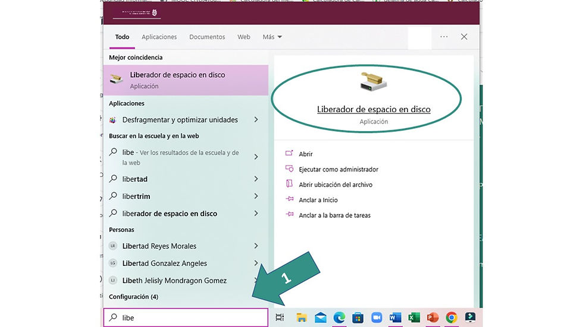Switch to the Web tab
Viewport: 583px width, 327px height.
click(244, 37)
